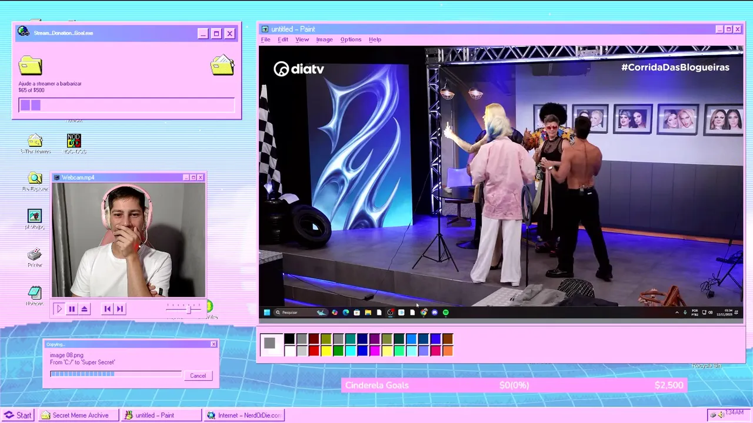The height and width of the screenshot is (423, 753).
Task: Switch to Secret Meme Archive taskbar item
Action: tap(79, 415)
